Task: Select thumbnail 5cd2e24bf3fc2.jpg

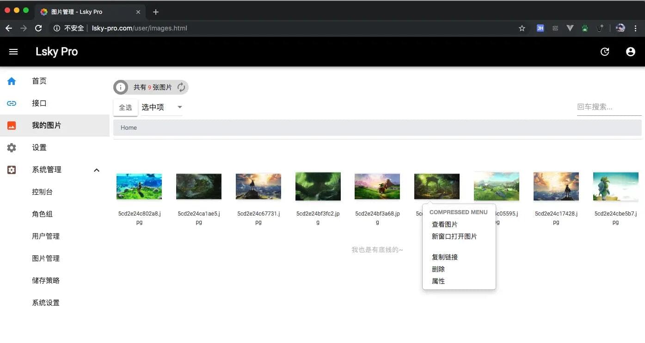Action: 318,187
